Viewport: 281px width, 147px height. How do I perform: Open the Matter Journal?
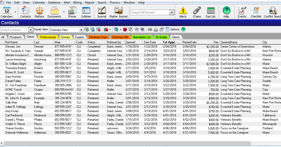118,12
